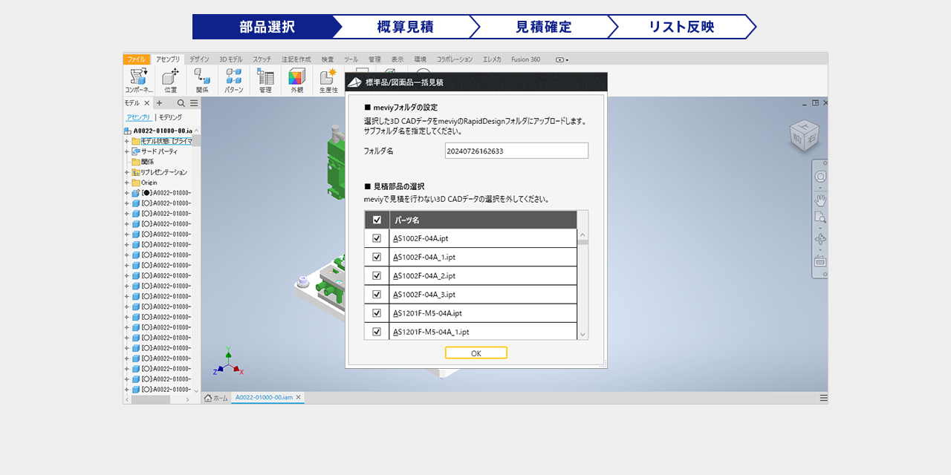Open the コンポーネント (Component) tool
Screen dimensions: 951x475
click(138, 78)
